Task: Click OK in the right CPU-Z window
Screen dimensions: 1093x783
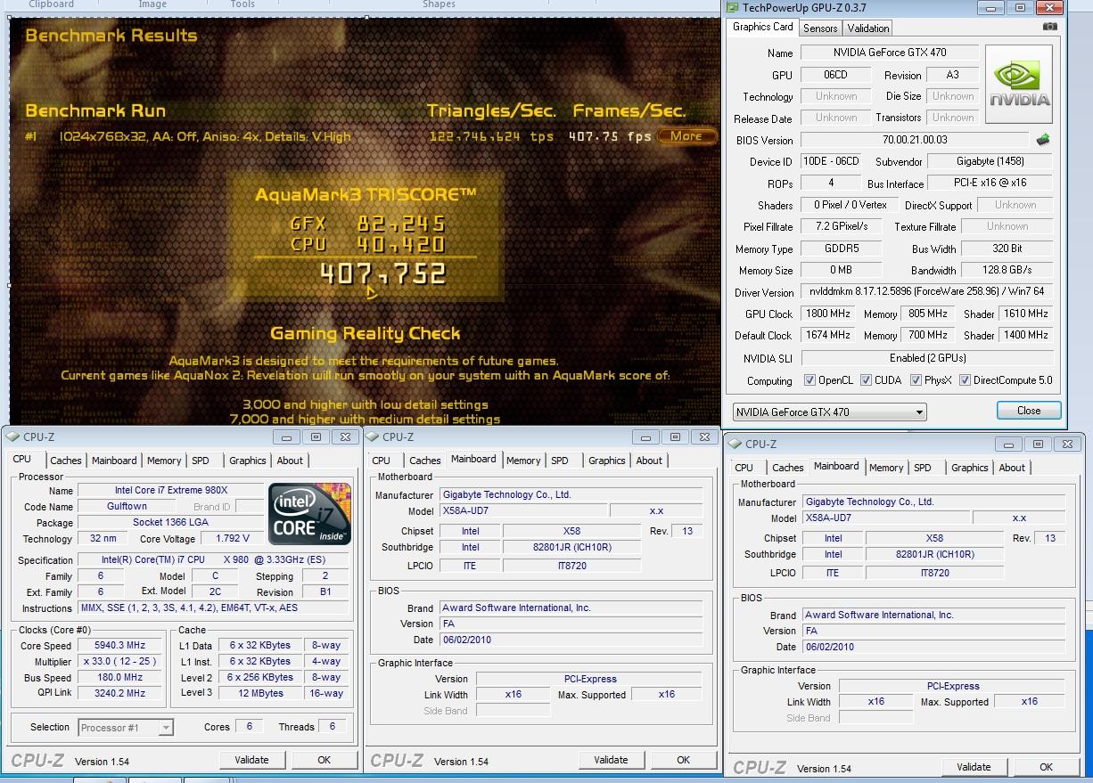Action: 1046,767
